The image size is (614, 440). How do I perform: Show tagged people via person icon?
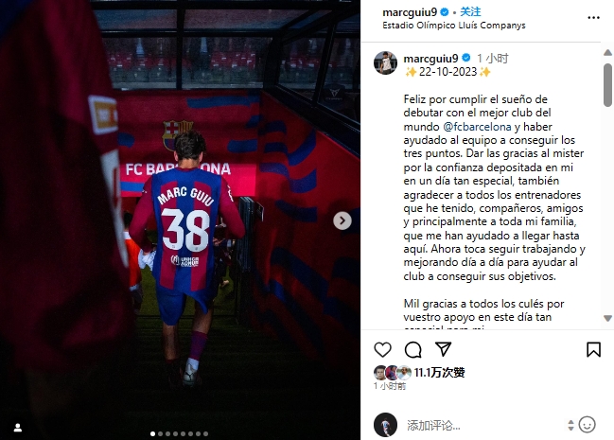[18, 428]
